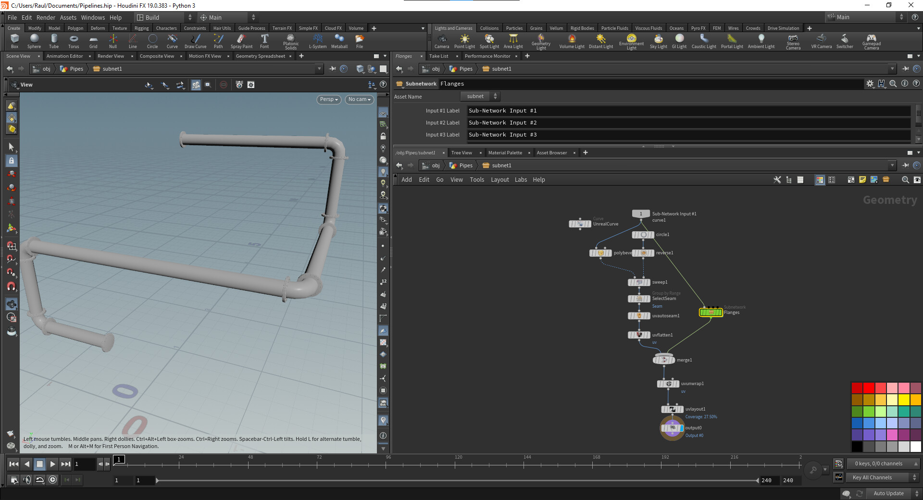Click the Pipes breadcrumb in the network path
The height and width of the screenshot is (500, 923).
(465, 165)
